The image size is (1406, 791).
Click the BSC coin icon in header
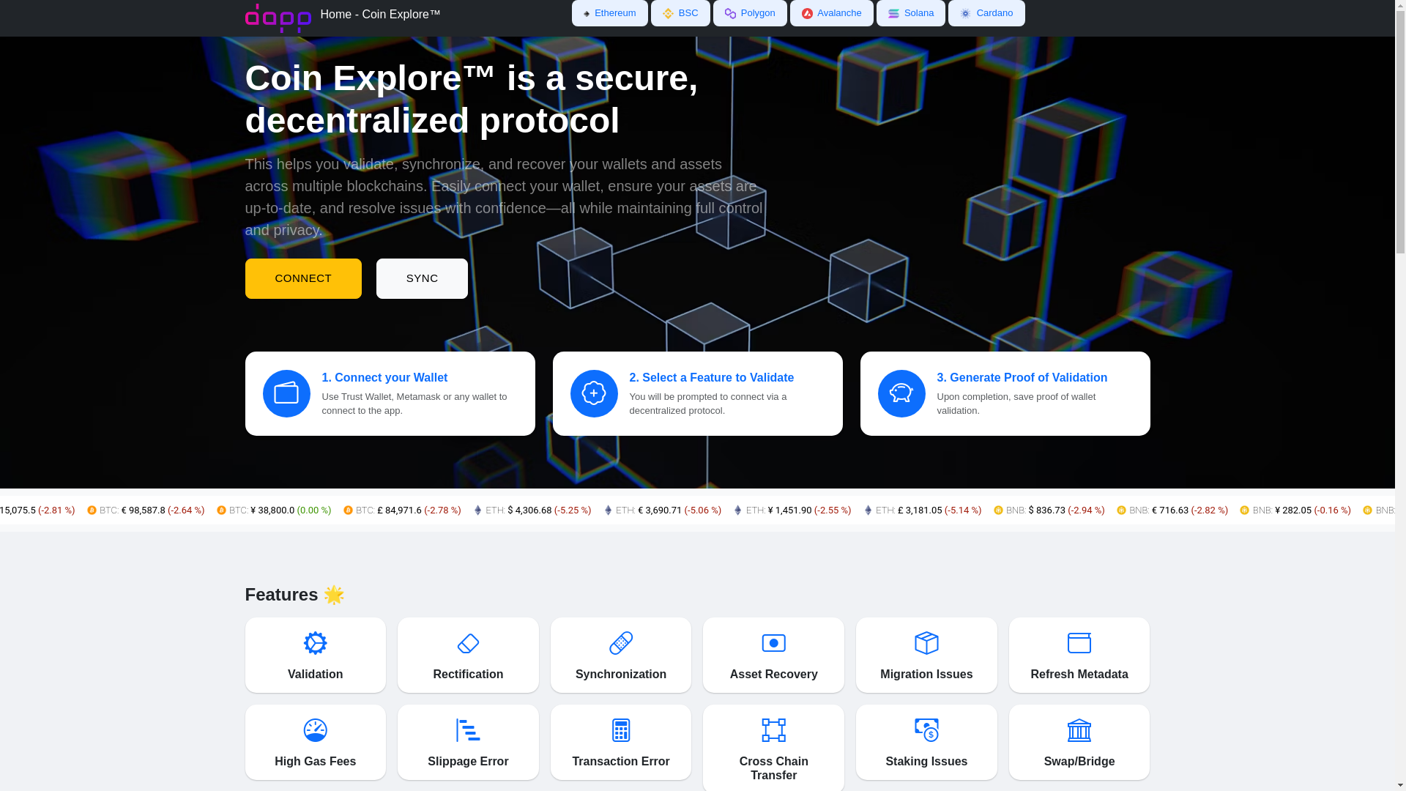click(668, 13)
